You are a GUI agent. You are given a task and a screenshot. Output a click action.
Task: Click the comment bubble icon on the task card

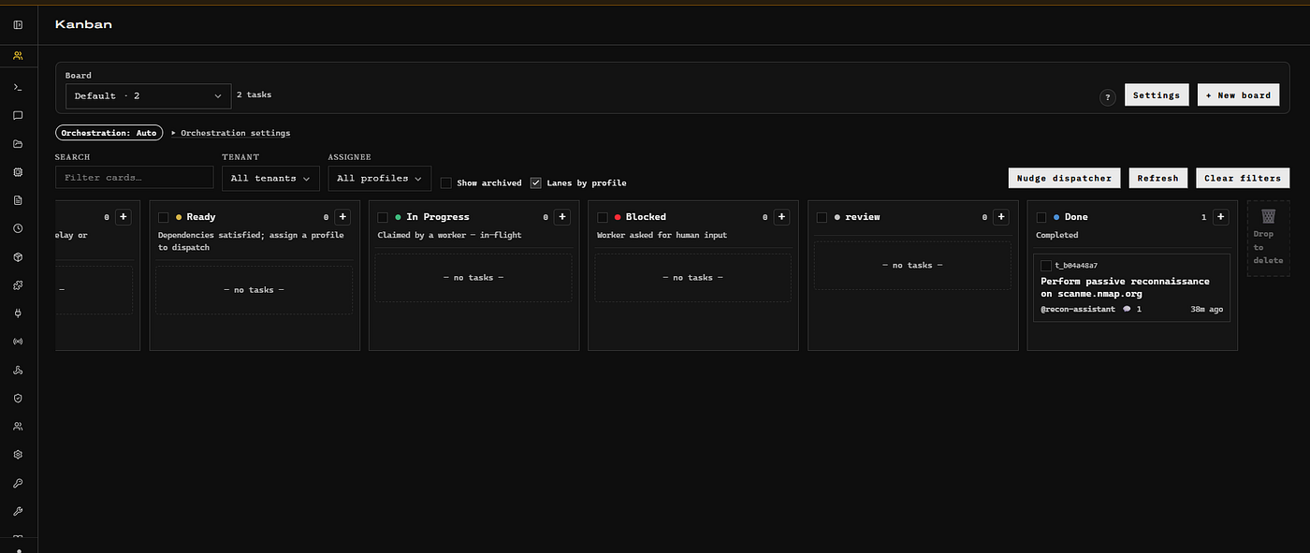tap(1127, 309)
